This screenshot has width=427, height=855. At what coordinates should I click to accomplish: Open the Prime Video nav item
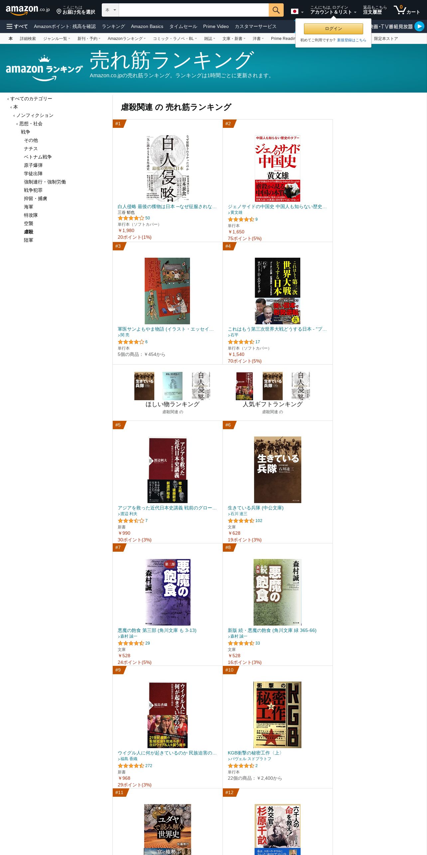coord(216,26)
